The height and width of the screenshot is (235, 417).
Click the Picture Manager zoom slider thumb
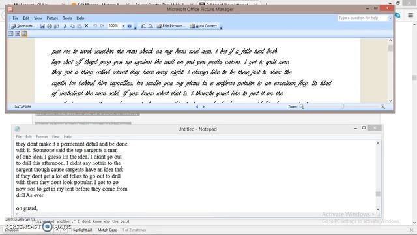(342, 106)
